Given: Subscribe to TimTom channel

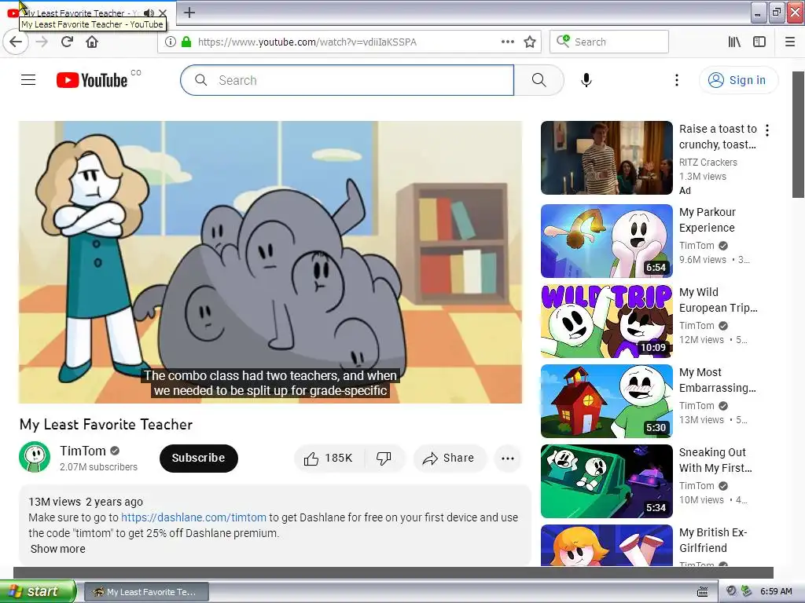Looking at the screenshot, I should point(199,458).
